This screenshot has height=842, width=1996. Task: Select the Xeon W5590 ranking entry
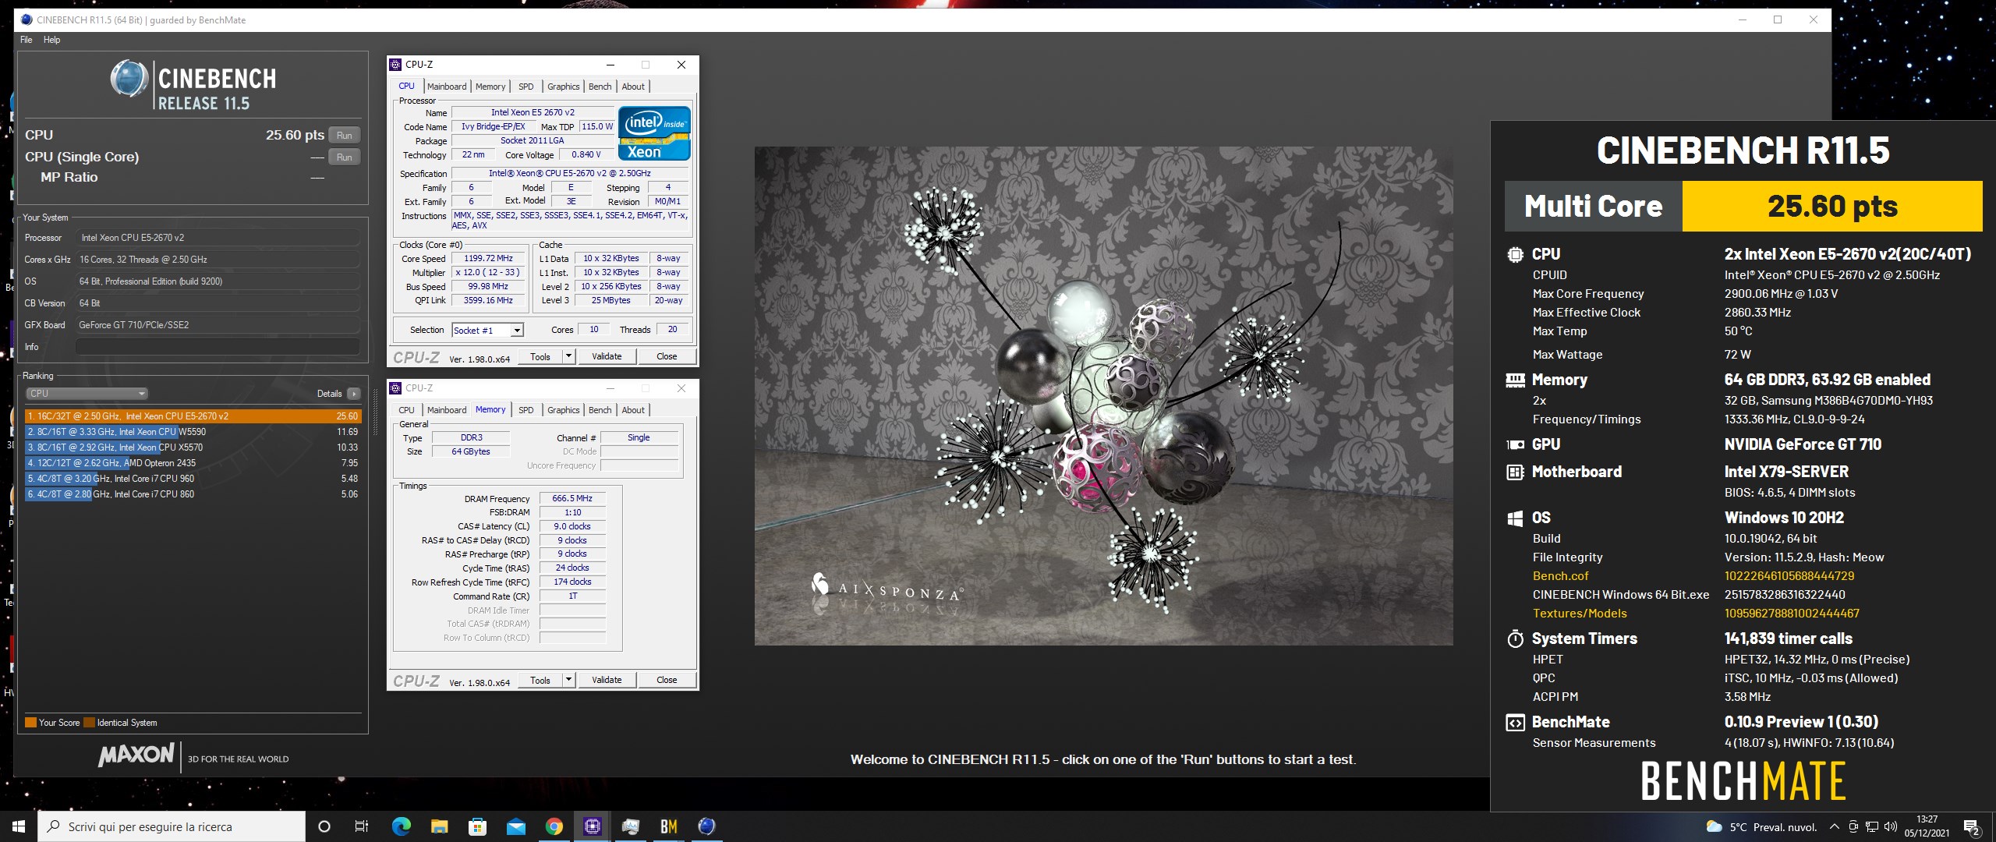tap(193, 432)
